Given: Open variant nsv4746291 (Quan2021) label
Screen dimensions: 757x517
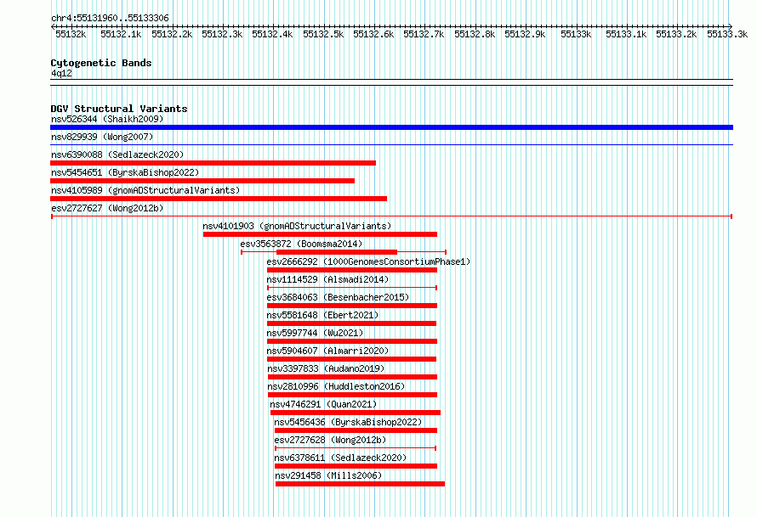Looking at the screenshot, I should point(323,404).
